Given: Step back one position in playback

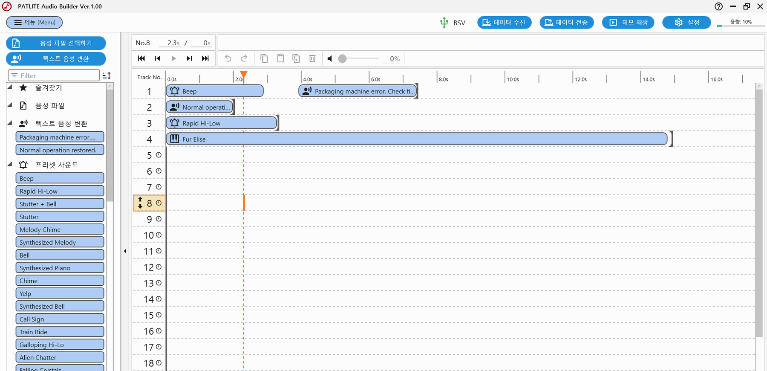Looking at the screenshot, I should pyautogui.click(x=157, y=58).
